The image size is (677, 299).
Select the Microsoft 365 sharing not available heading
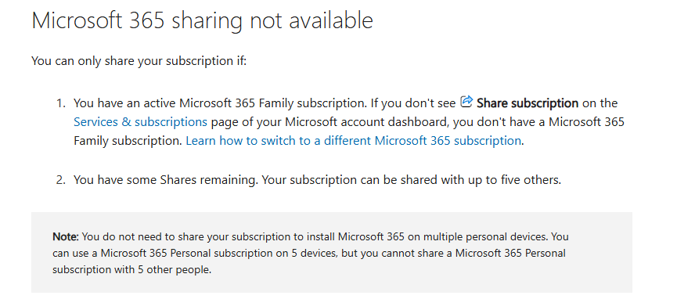point(202,20)
